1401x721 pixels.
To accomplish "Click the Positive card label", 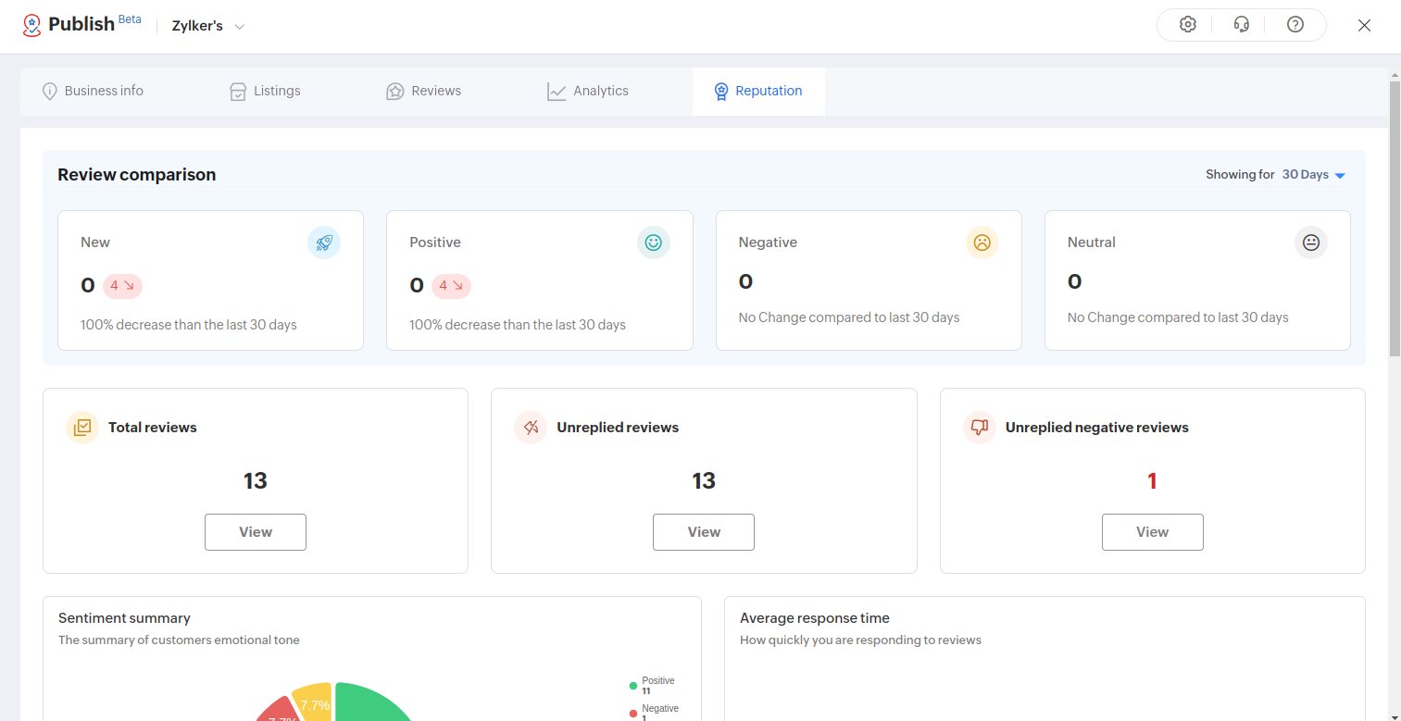I will 435,242.
